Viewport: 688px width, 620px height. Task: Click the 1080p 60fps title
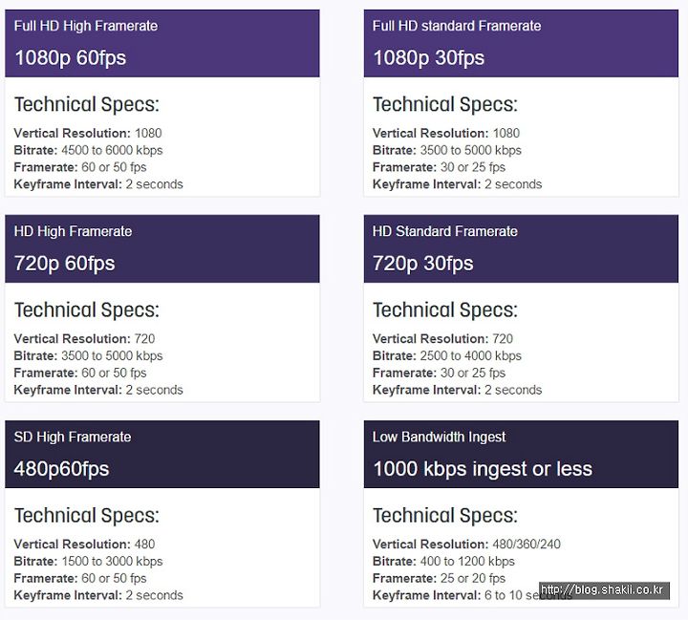click(71, 57)
